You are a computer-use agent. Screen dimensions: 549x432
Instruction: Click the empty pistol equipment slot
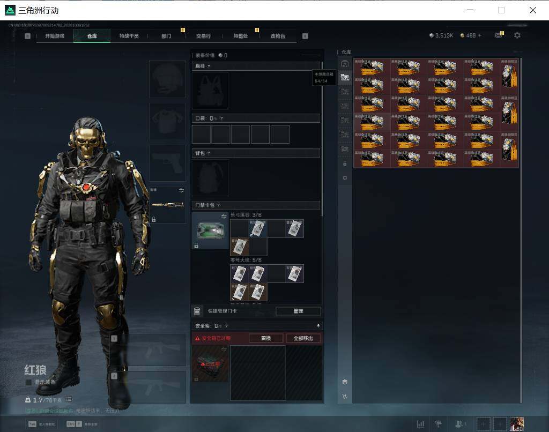(167, 163)
